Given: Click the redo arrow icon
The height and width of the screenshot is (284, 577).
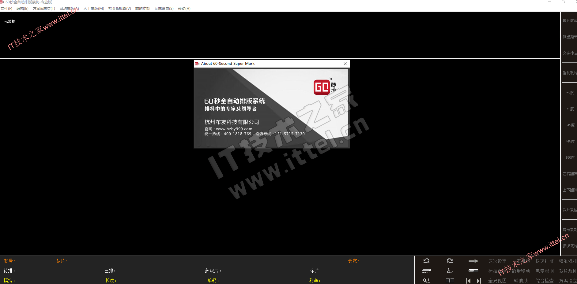Looking at the screenshot, I should (450, 261).
